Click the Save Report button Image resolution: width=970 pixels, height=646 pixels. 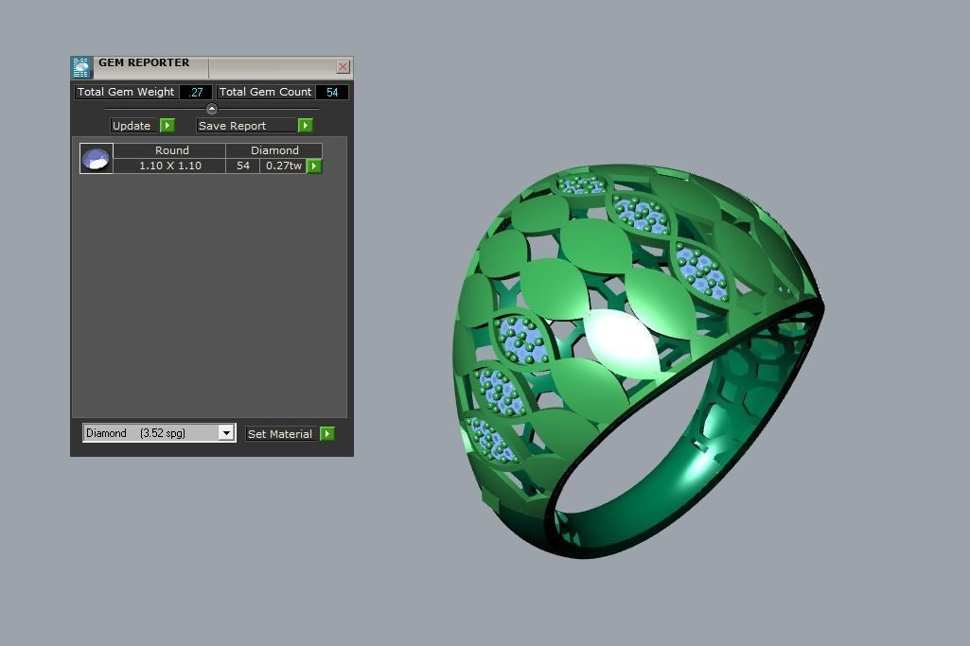246,126
